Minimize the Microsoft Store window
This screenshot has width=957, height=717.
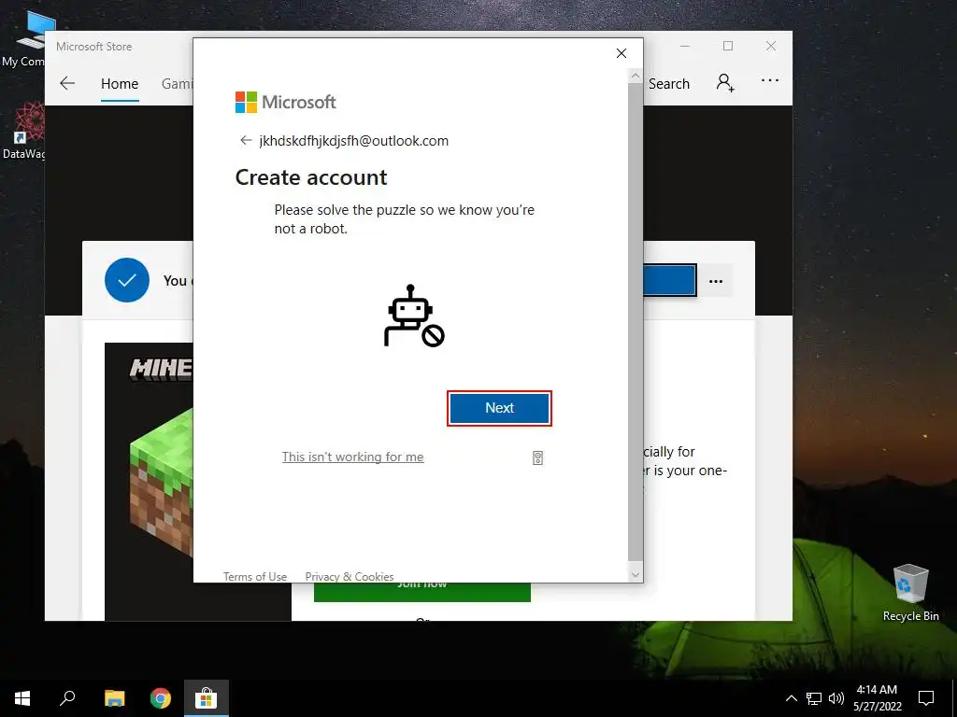pyautogui.click(x=685, y=47)
